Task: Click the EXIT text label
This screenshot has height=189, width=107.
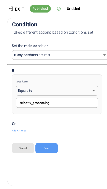Action: (19, 9)
